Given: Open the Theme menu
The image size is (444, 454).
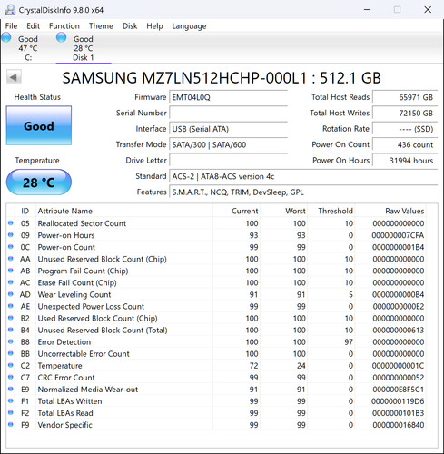Looking at the screenshot, I should pyautogui.click(x=101, y=26).
